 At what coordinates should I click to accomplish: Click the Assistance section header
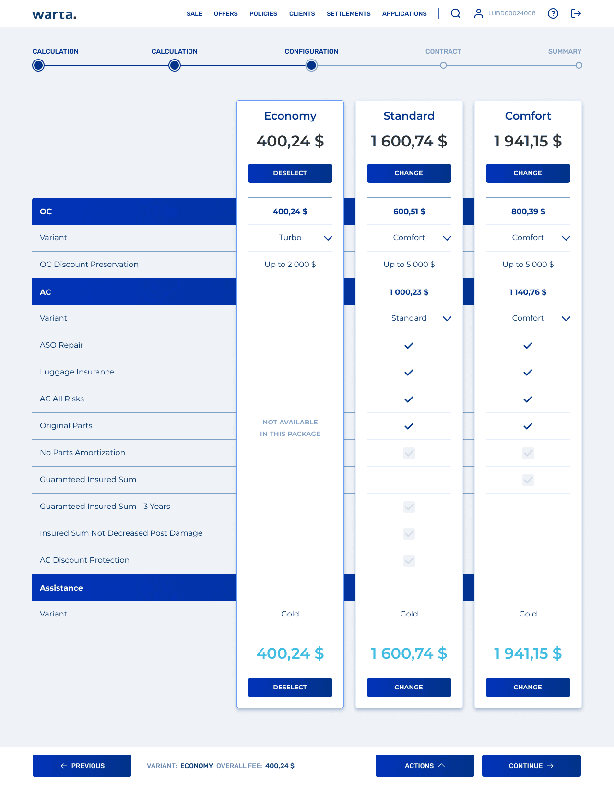click(134, 588)
